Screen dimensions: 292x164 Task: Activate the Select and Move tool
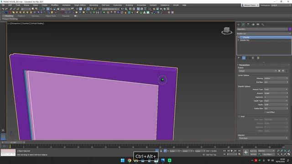(48, 9)
